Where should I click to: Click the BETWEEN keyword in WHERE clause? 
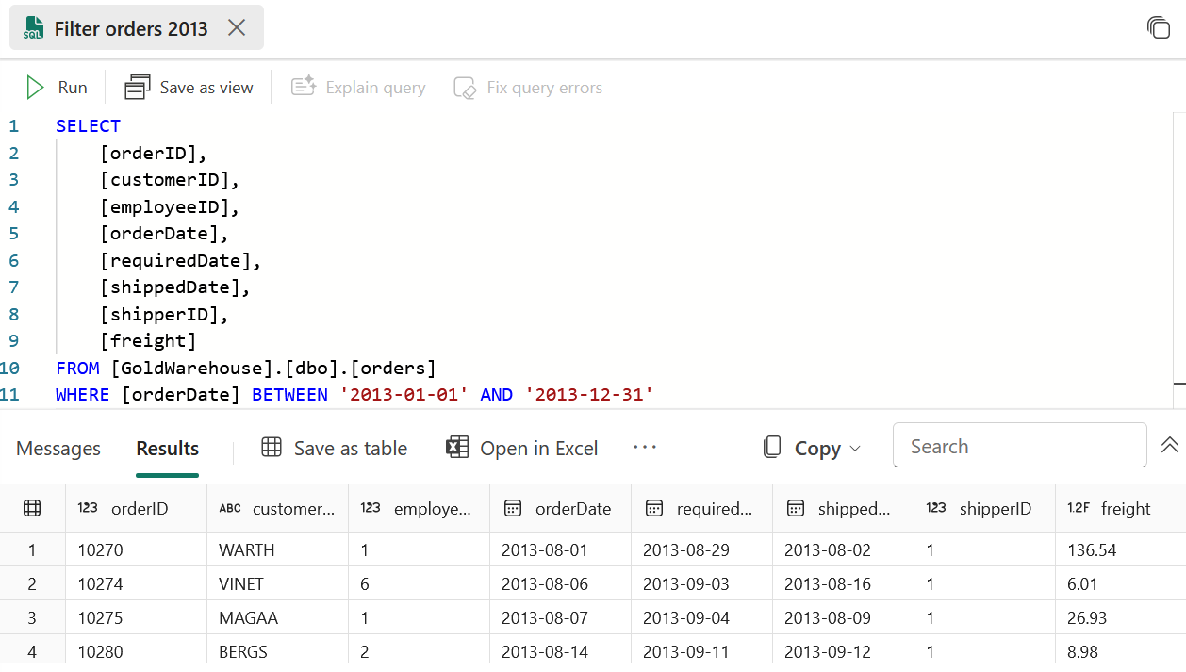point(289,394)
